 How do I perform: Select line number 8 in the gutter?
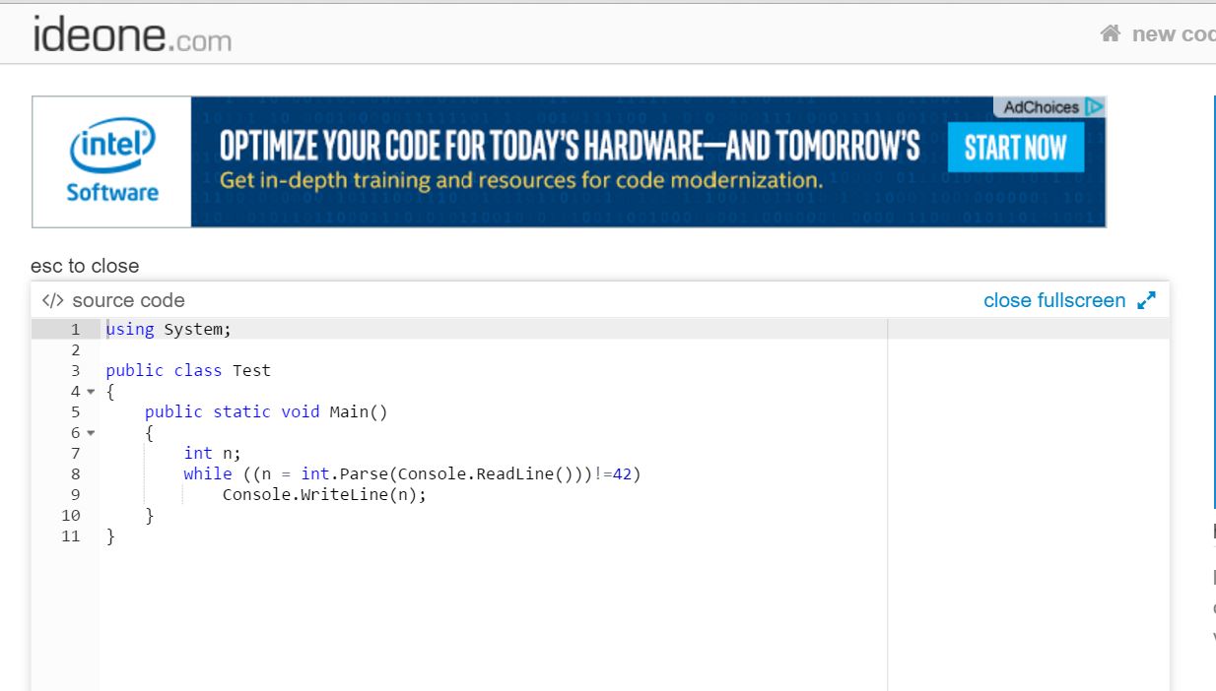(75, 473)
